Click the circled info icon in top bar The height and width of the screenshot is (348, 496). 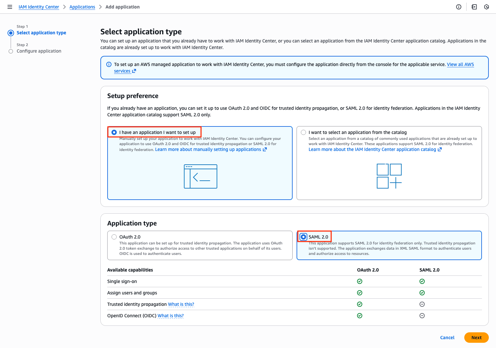click(x=459, y=7)
